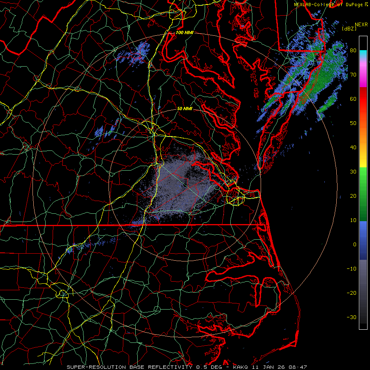Image resolution: width=370 pixels, height=370 pixels.
Task: Click the 40 dBZ scale value
Action: (353, 148)
